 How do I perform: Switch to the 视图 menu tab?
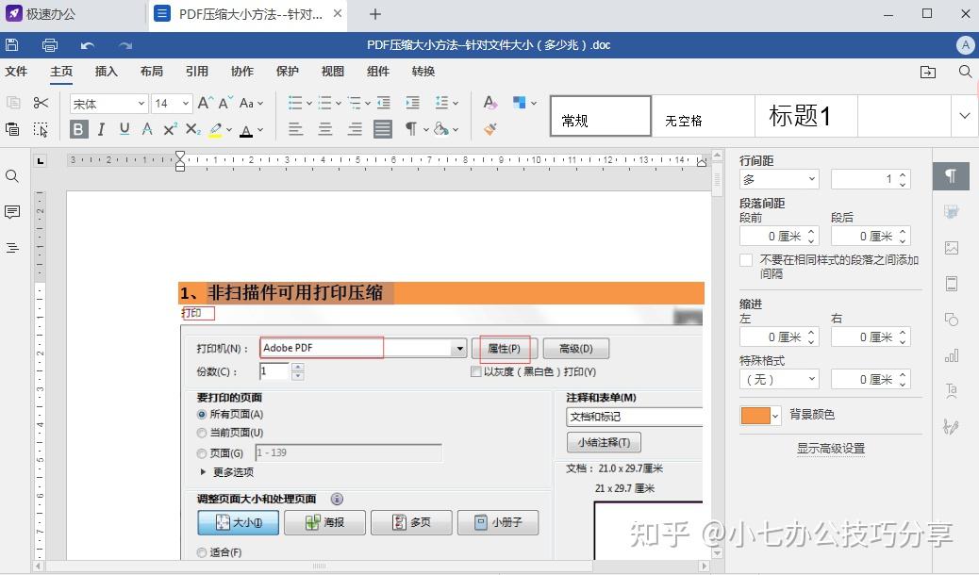click(333, 72)
